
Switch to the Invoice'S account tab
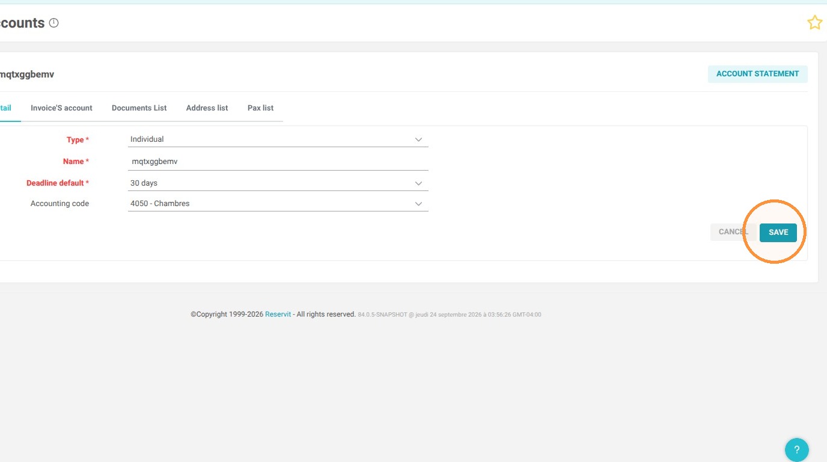[61, 108]
